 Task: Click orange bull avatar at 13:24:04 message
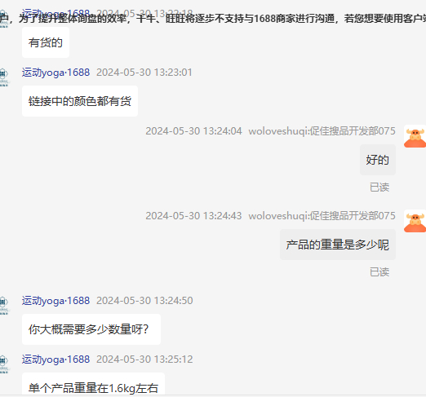pos(415,138)
